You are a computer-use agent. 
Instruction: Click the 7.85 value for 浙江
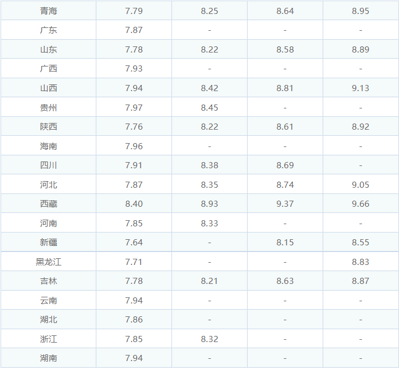134,339
